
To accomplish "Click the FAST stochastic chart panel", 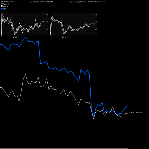I will tap(25, 24).
